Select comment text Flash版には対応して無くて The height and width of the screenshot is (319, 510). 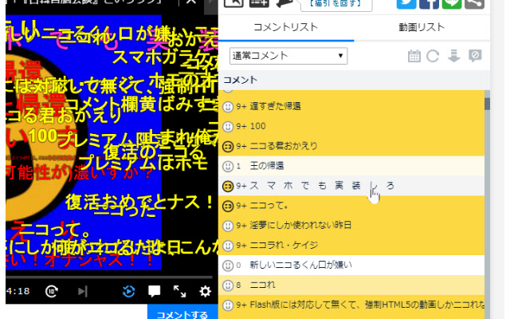click(367, 305)
